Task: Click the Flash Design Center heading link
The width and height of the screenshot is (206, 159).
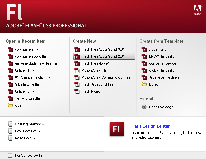Action: [151, 126]
